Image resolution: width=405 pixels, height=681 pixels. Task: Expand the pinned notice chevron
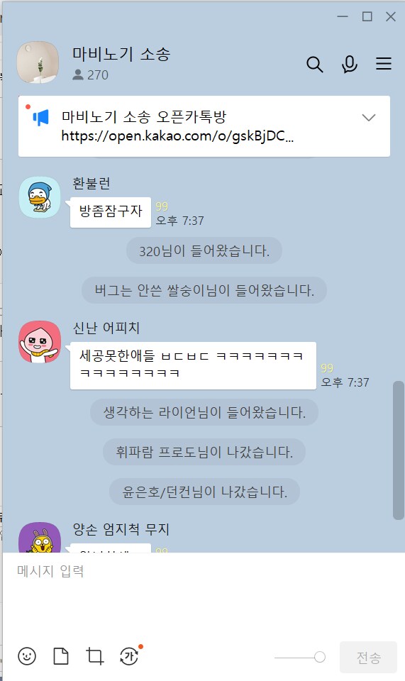click(369, 118)
